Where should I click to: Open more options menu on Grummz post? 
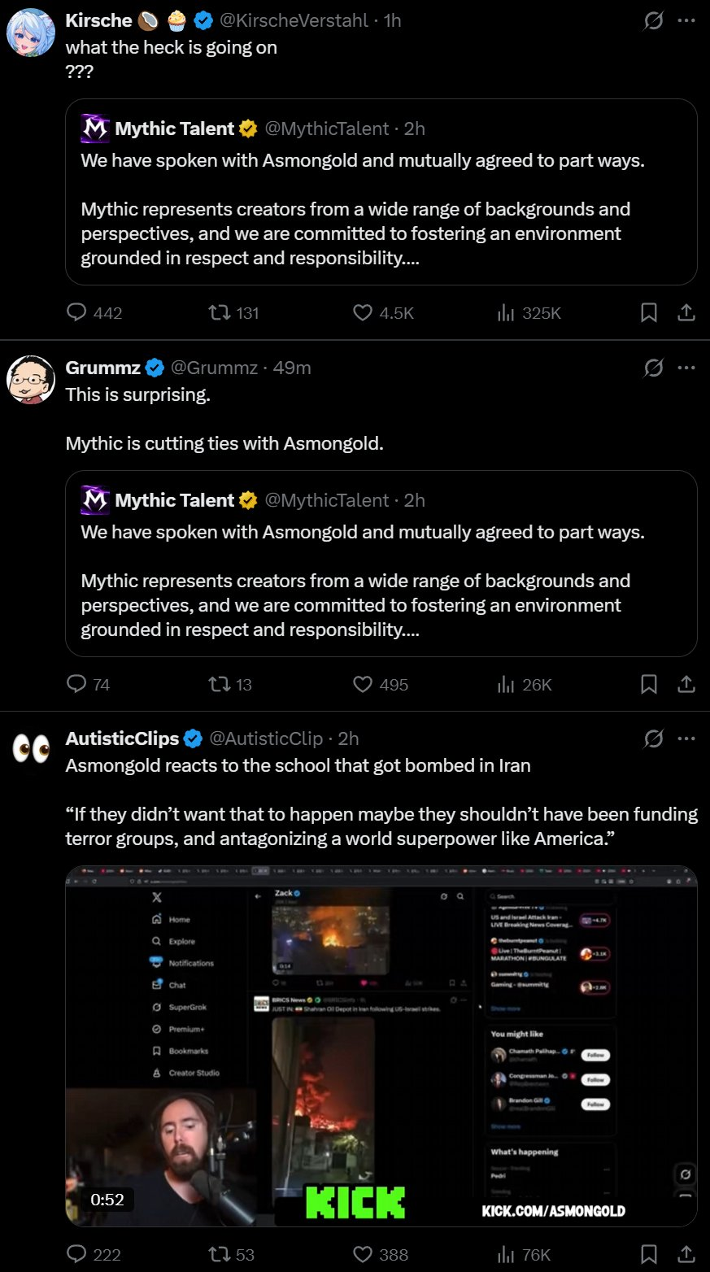pos(686,368)
